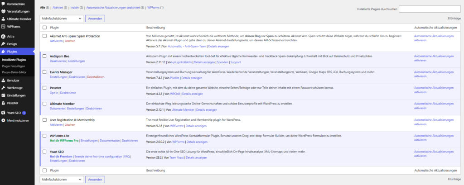The width and height of the screenshot is (464, 185).
Task: Click the Menü reduzieren collapse arrow icon
Action: tap(3, 121)
